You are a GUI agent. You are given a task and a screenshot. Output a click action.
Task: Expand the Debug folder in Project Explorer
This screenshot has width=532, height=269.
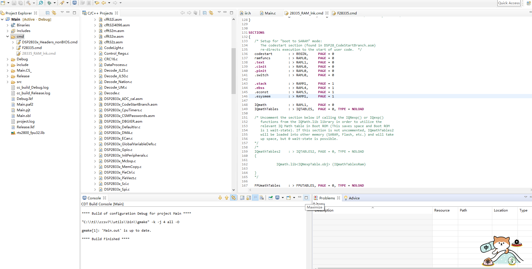coord(8,59)
